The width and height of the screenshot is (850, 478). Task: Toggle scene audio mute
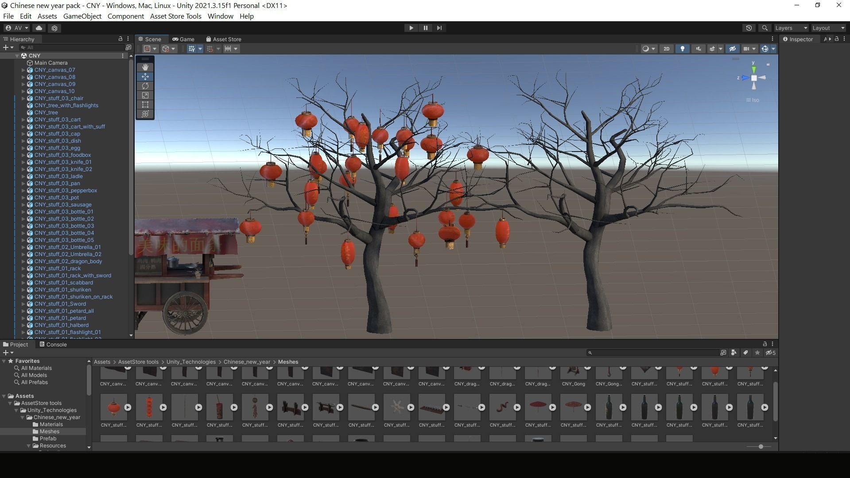(699, 49)
